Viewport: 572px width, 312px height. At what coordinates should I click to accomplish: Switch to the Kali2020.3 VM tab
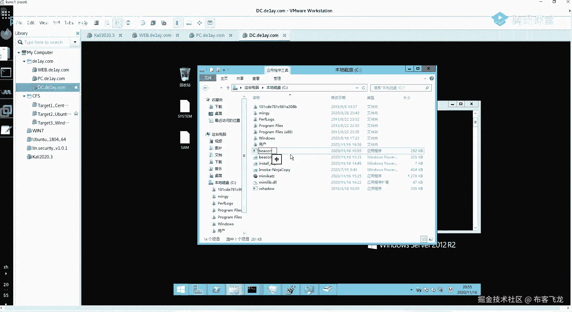(104, 35)
